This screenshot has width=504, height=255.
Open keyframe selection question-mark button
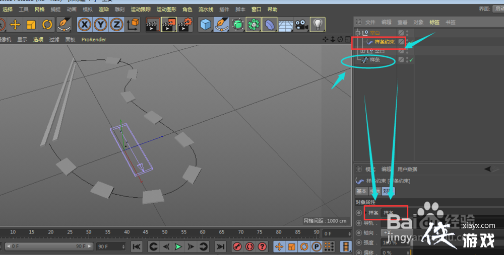[262, 246]
